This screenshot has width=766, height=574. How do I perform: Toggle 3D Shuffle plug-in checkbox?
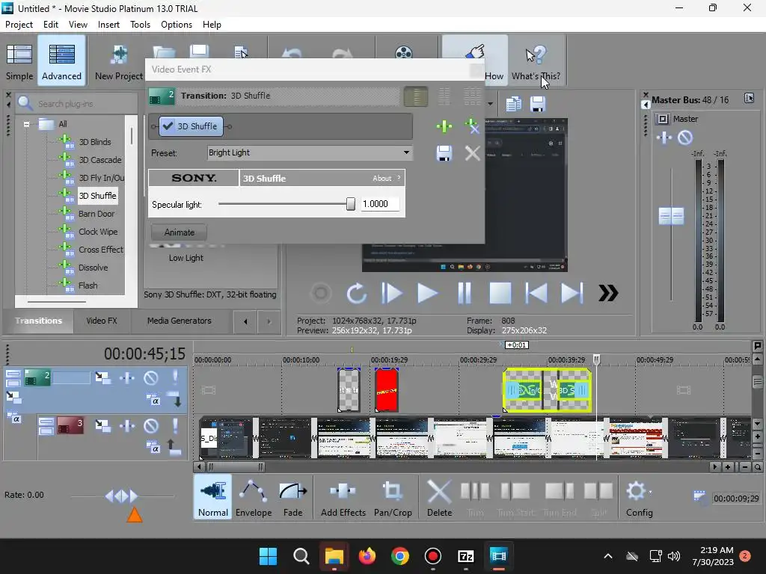click(x=168, y=126)
